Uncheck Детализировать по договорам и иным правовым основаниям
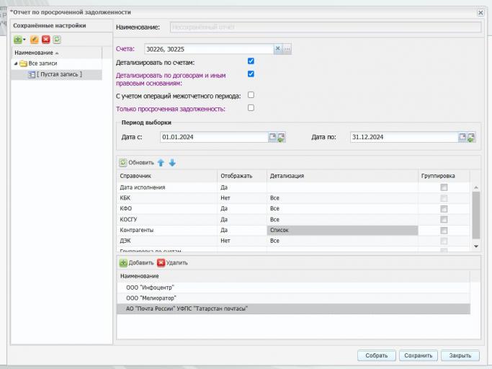This screenshot has width=492, height=369. click(x=251, y=74)
